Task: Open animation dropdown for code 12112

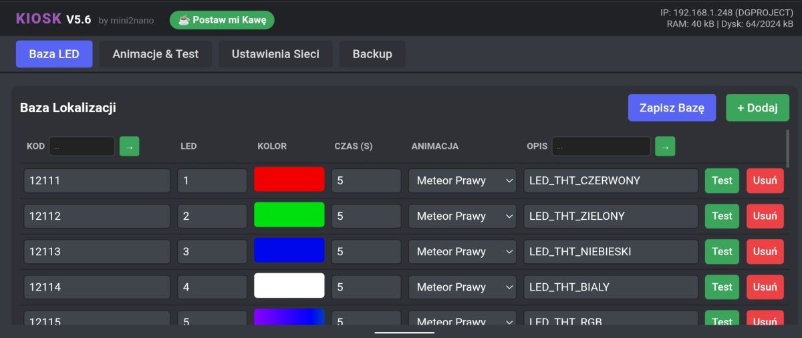Action: [x=462, y=216]
